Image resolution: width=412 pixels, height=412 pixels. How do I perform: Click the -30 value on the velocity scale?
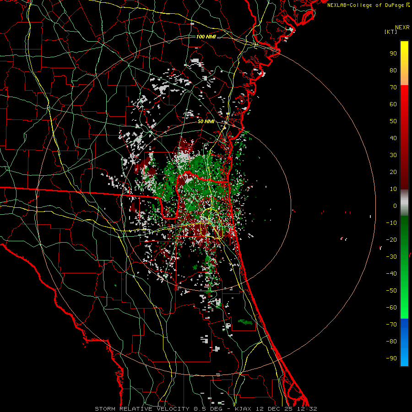click(391, 257)
